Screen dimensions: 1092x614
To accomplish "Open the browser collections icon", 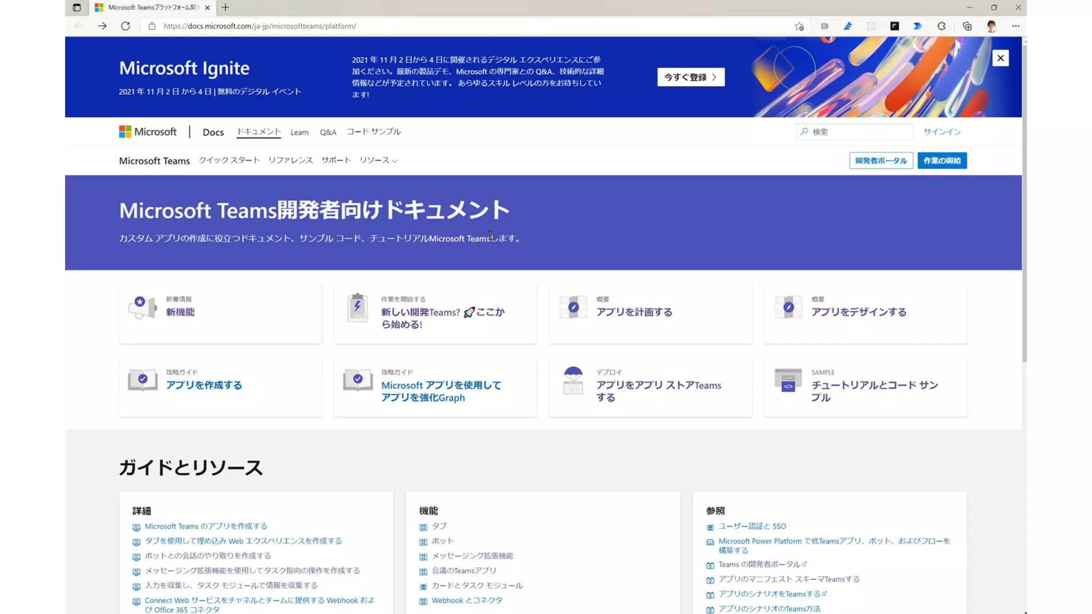I will 967,26.
